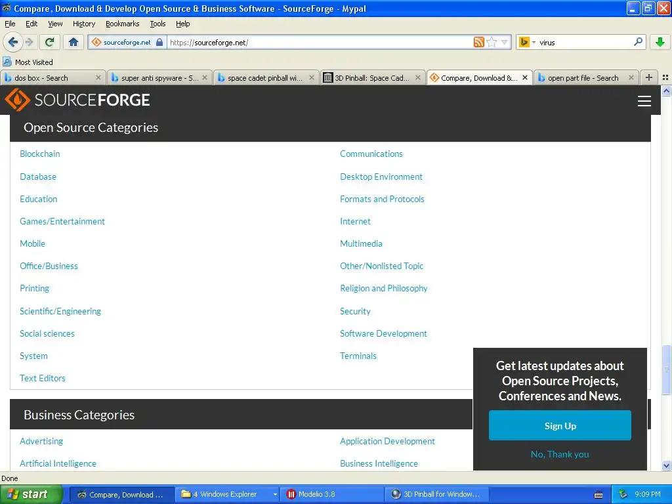This screenshot has height=504, width=672.
Task: Open the Edit menu
Action: [31, 24]
